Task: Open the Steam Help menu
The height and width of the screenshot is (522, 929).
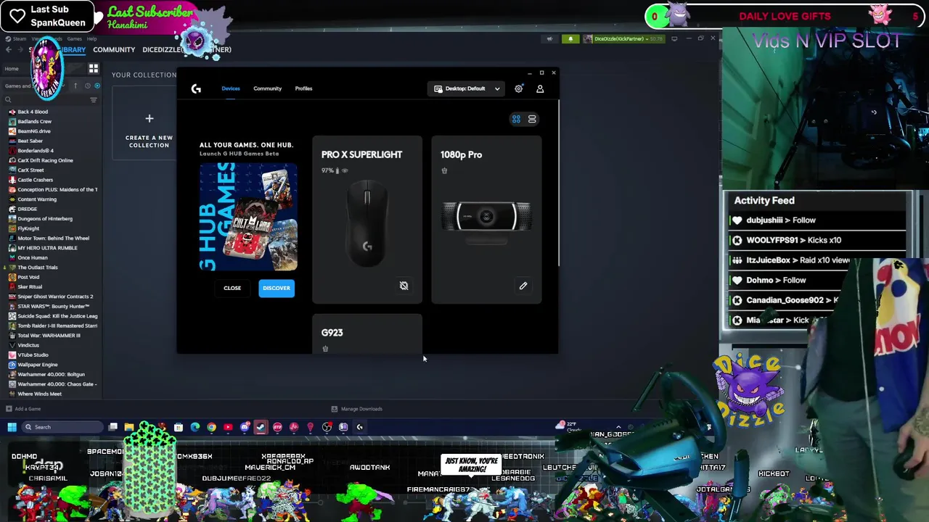Action: (92, 38)
